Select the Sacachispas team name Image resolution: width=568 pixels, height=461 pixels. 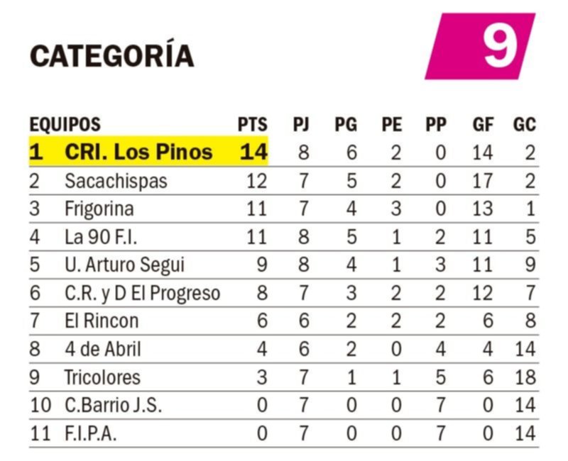pyautogui.click(x=116, y=182)
